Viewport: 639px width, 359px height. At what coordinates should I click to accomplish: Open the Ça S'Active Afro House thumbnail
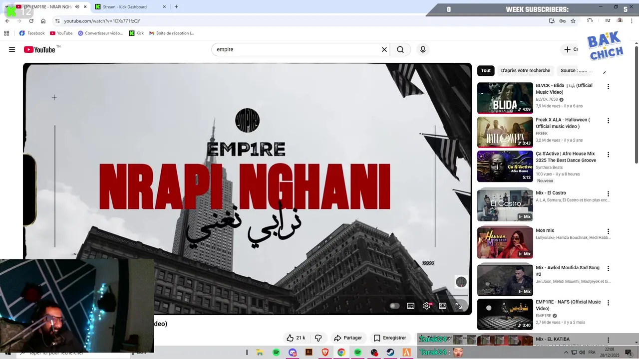(x=505, y=167)
